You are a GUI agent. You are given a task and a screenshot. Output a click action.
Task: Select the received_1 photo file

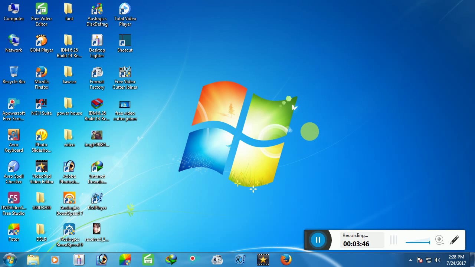click(x=97, y=233)
